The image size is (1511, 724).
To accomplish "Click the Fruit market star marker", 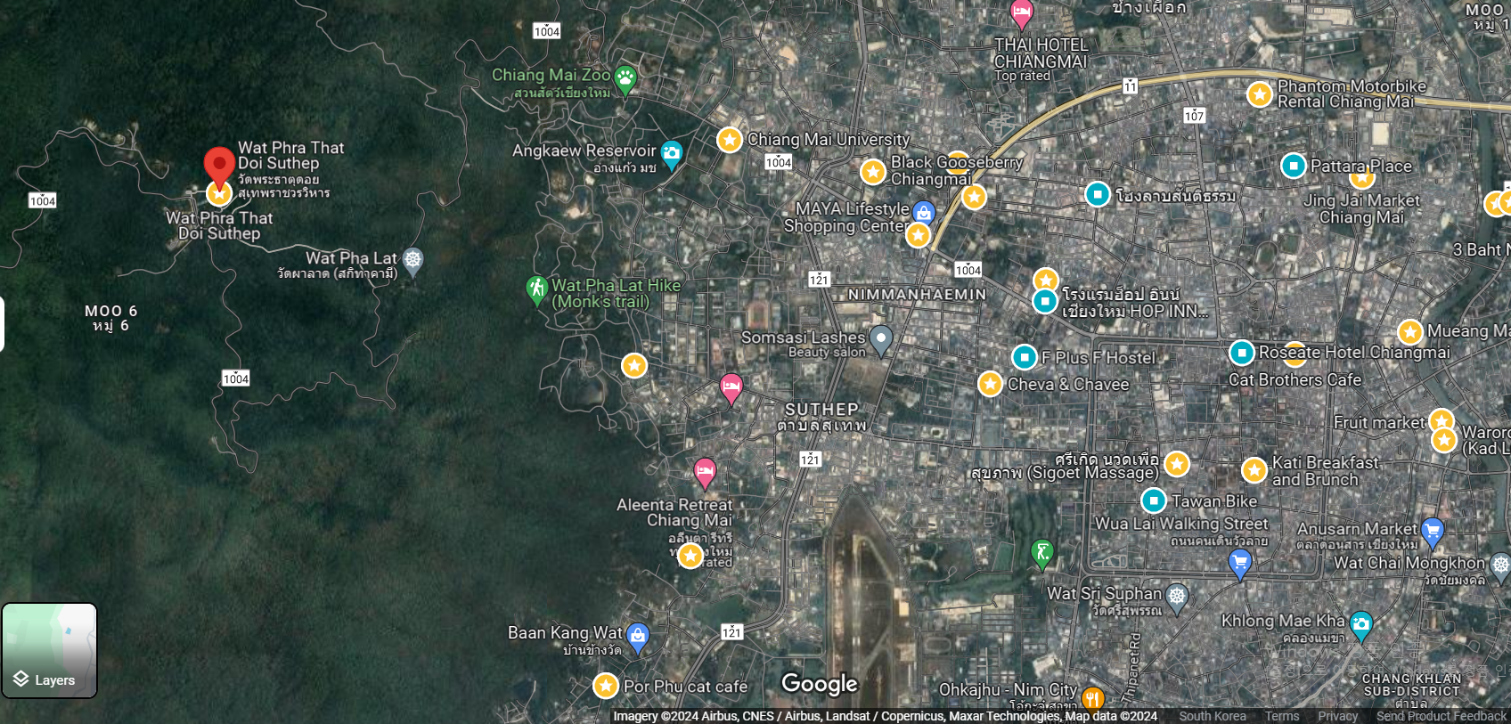I will coord(1442,420).
